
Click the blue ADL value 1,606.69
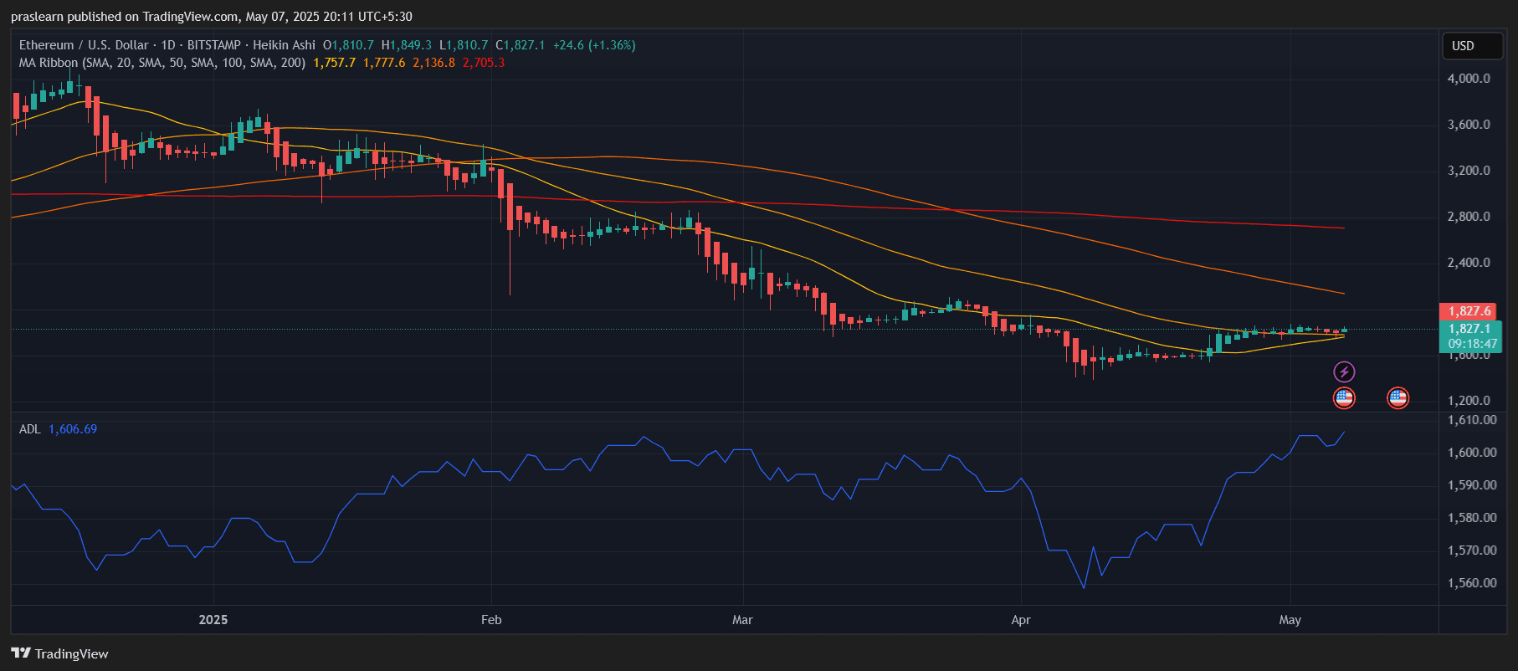click(73, 429)
